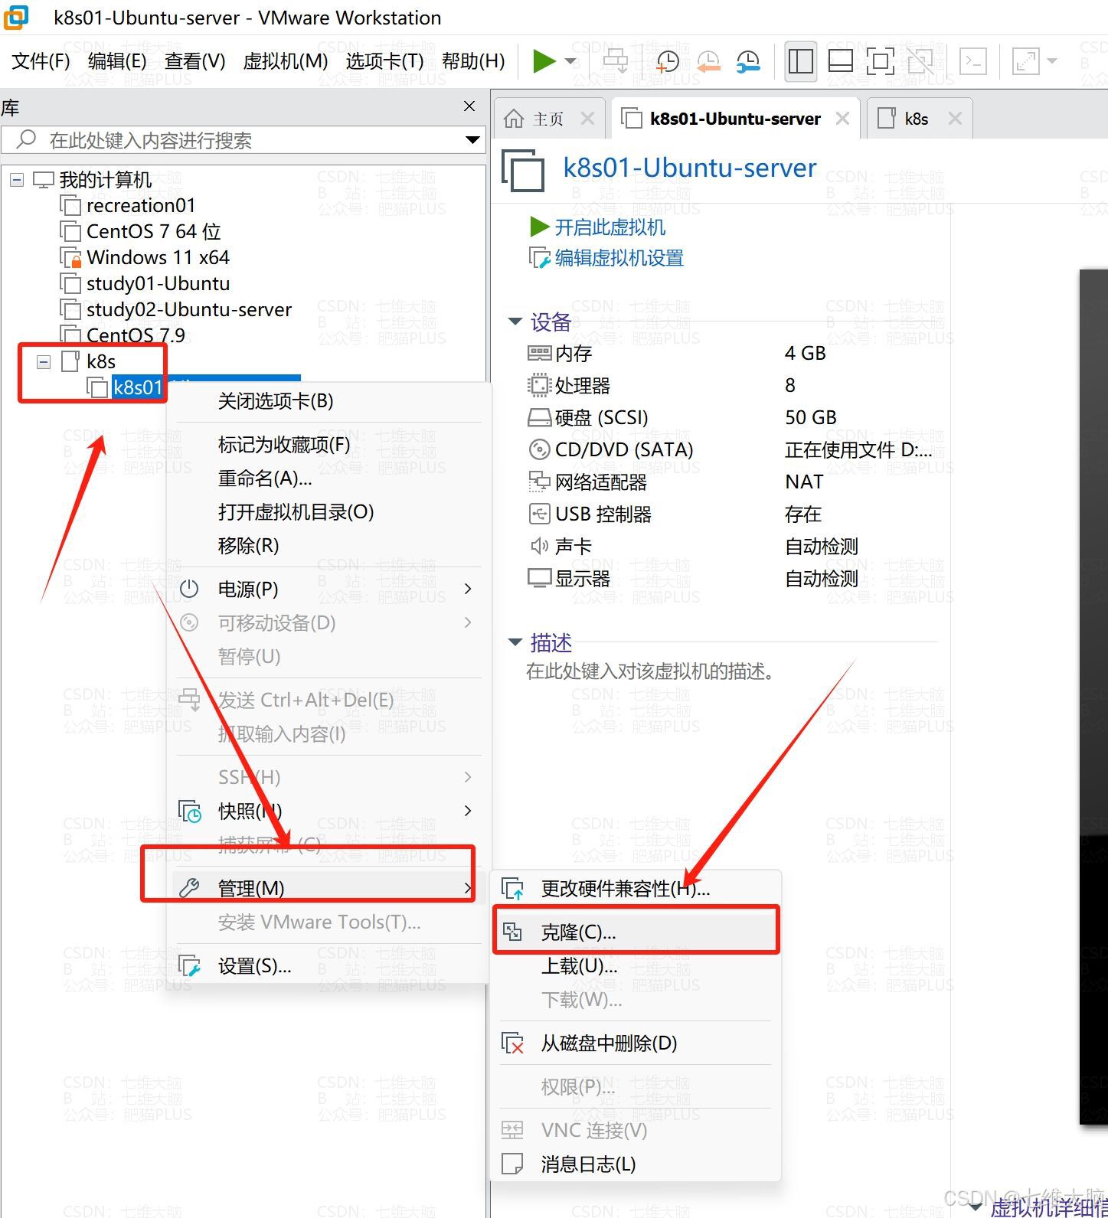Expand the 电源(P) submenu

click(328, 589)
